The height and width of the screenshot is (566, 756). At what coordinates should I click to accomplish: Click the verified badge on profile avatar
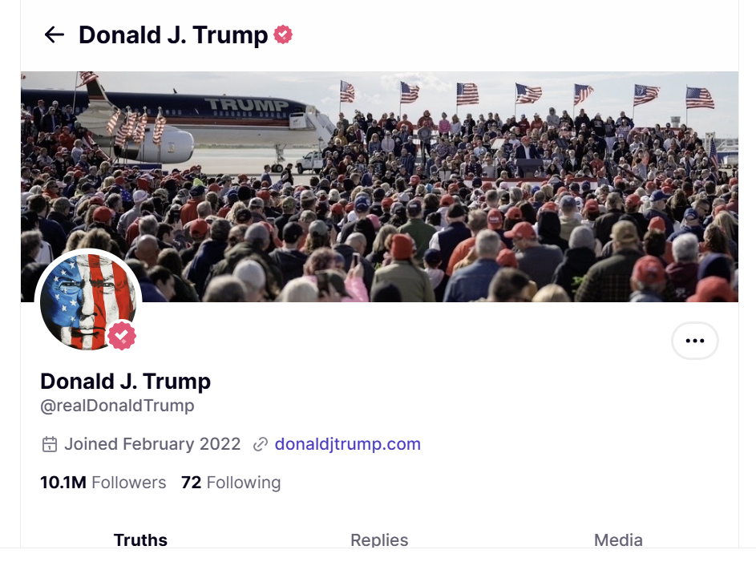tap(122, 336)
